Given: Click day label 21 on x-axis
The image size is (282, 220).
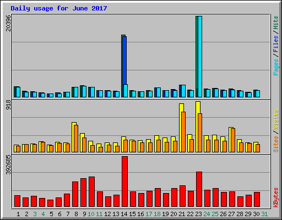Looking at the screenshot, I should click(182, 214).
